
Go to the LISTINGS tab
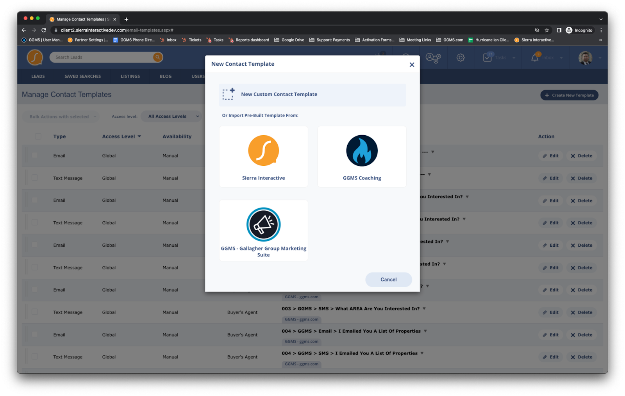(x=130, y=76)
